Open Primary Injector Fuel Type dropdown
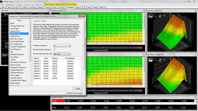Screen dimensions: 198x111 tap(62, 54)
